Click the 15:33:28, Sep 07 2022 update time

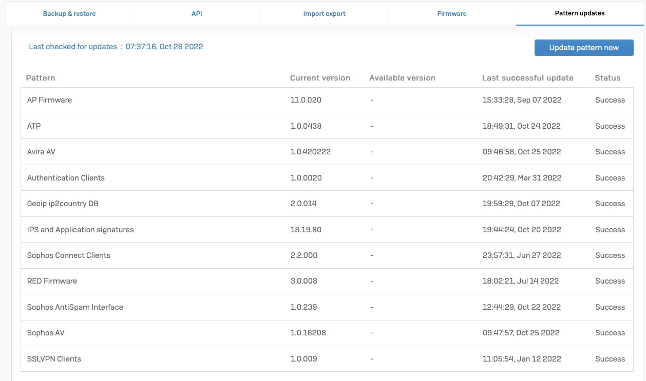pos(522,100)
